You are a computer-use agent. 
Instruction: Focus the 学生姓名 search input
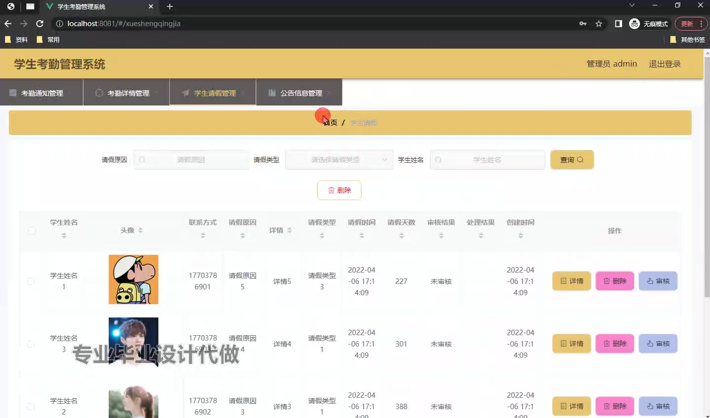click(x=488, y=160)
